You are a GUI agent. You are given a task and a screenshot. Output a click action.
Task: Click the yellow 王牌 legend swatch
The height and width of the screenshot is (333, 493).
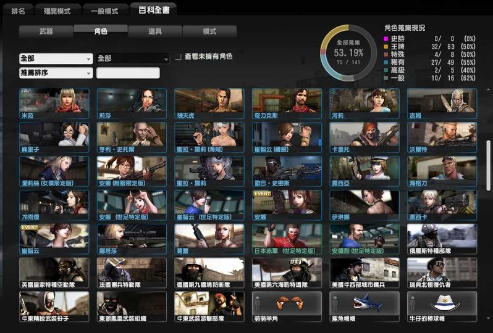point(386,47)
